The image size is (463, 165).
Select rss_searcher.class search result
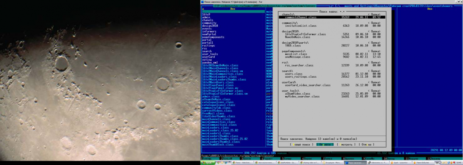(x=299, y=65)
